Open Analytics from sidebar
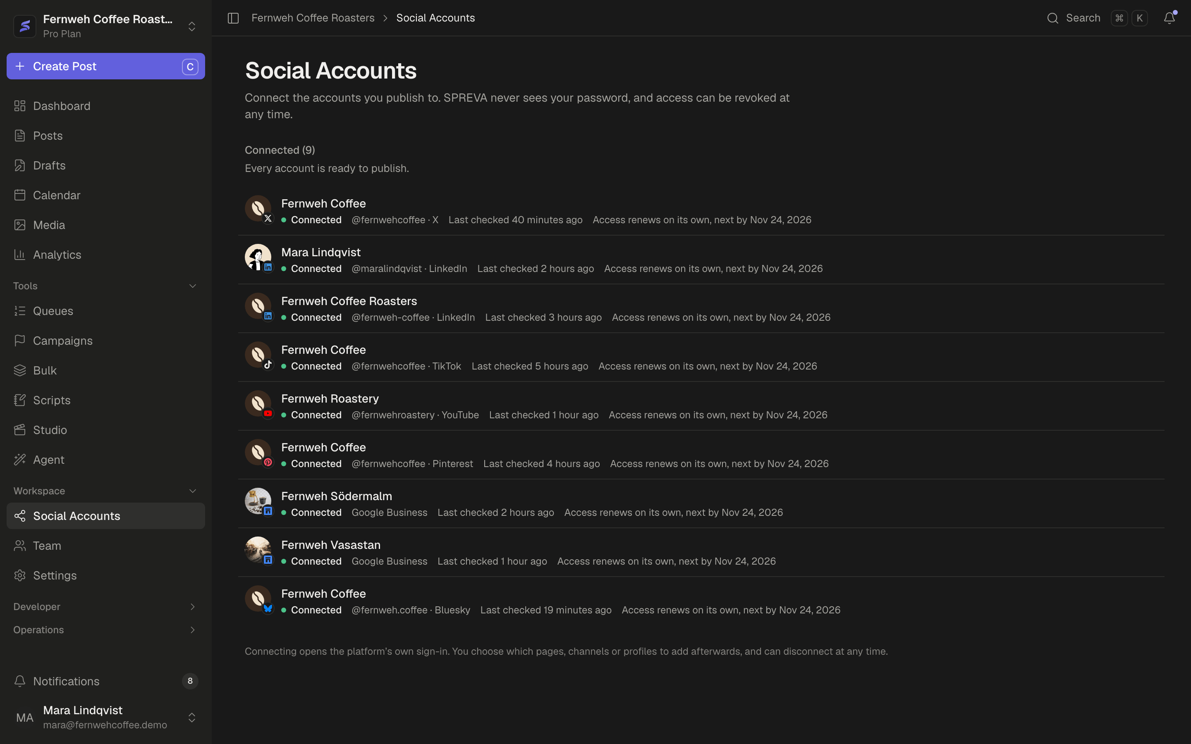 tap(105, 255)
